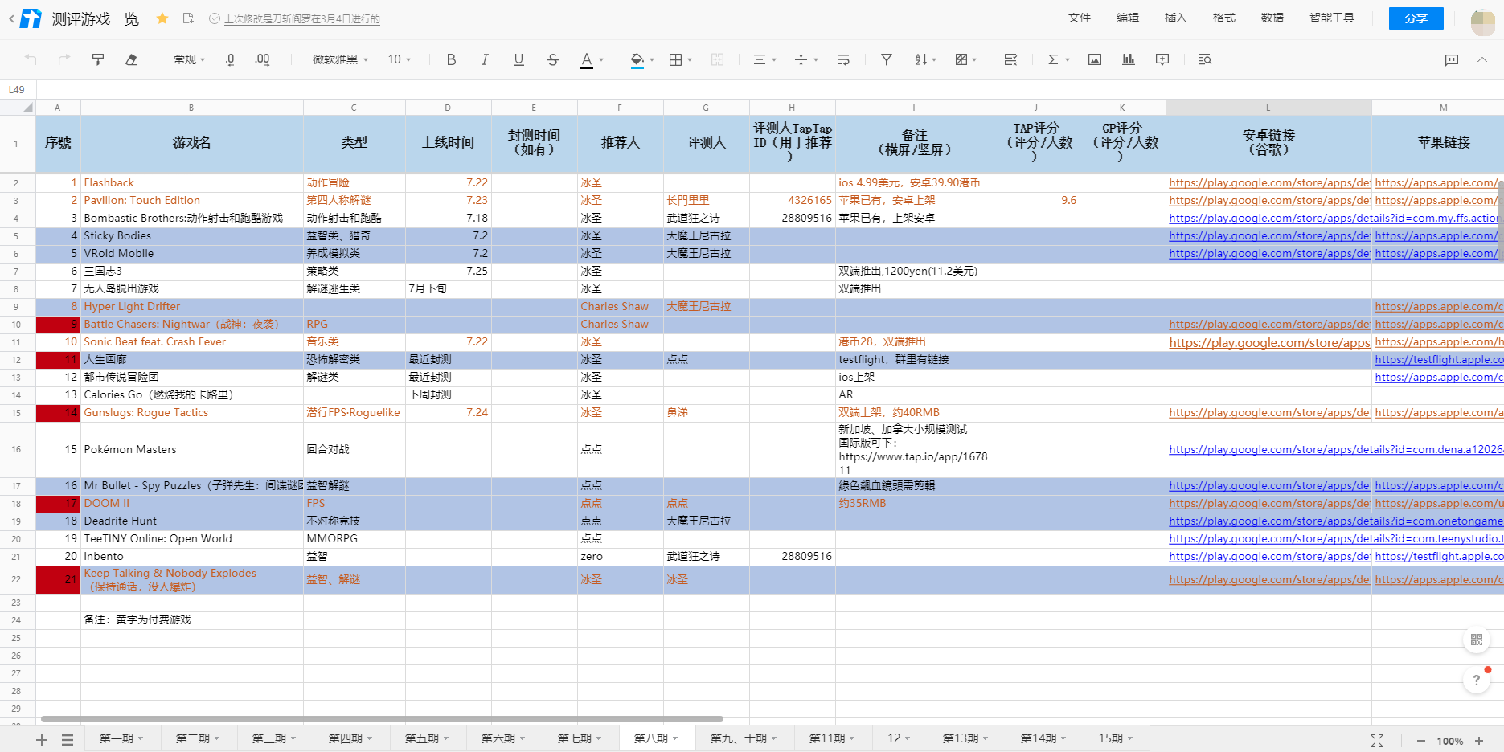Viewport: 1504px width, 752px height.
Task: Open the 插入 menu
Action: point(1175,18)
